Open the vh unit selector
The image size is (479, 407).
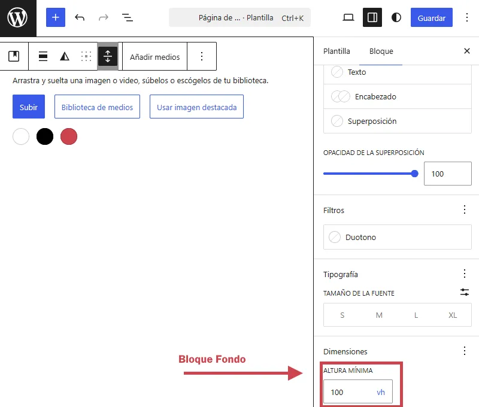coord(381,392)
